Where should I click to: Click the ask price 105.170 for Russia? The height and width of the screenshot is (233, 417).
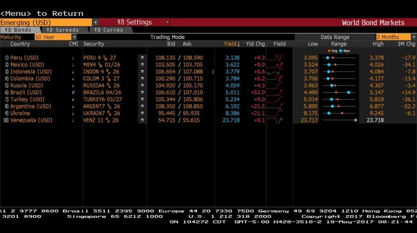click(193, 85)
